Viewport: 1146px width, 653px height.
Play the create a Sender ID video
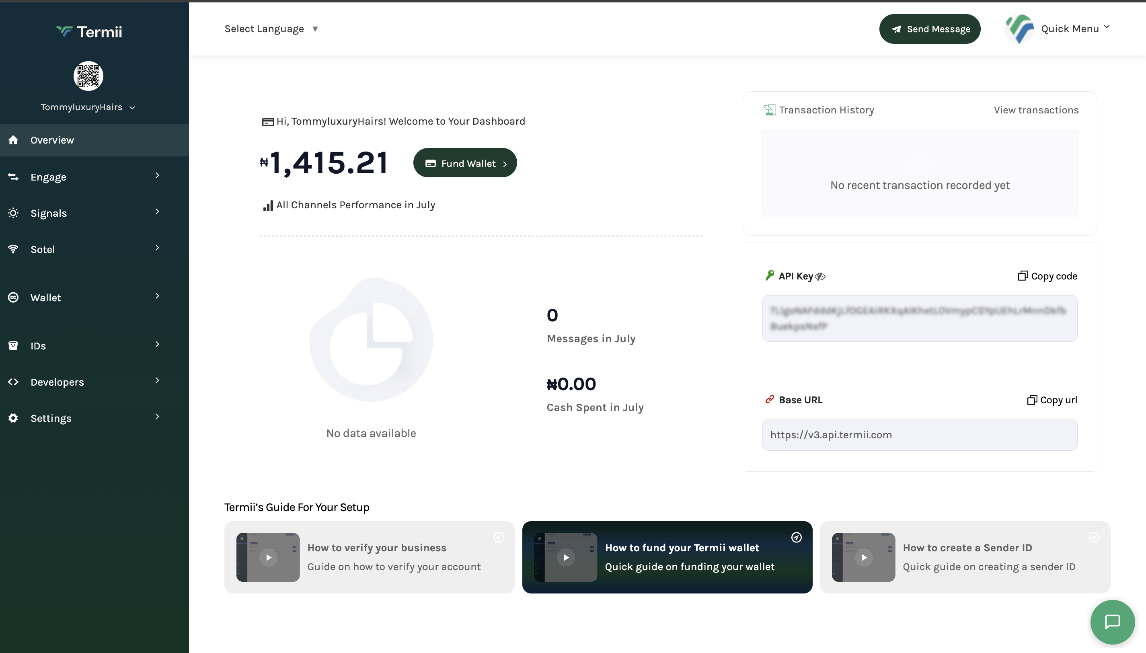coord(864,557)
